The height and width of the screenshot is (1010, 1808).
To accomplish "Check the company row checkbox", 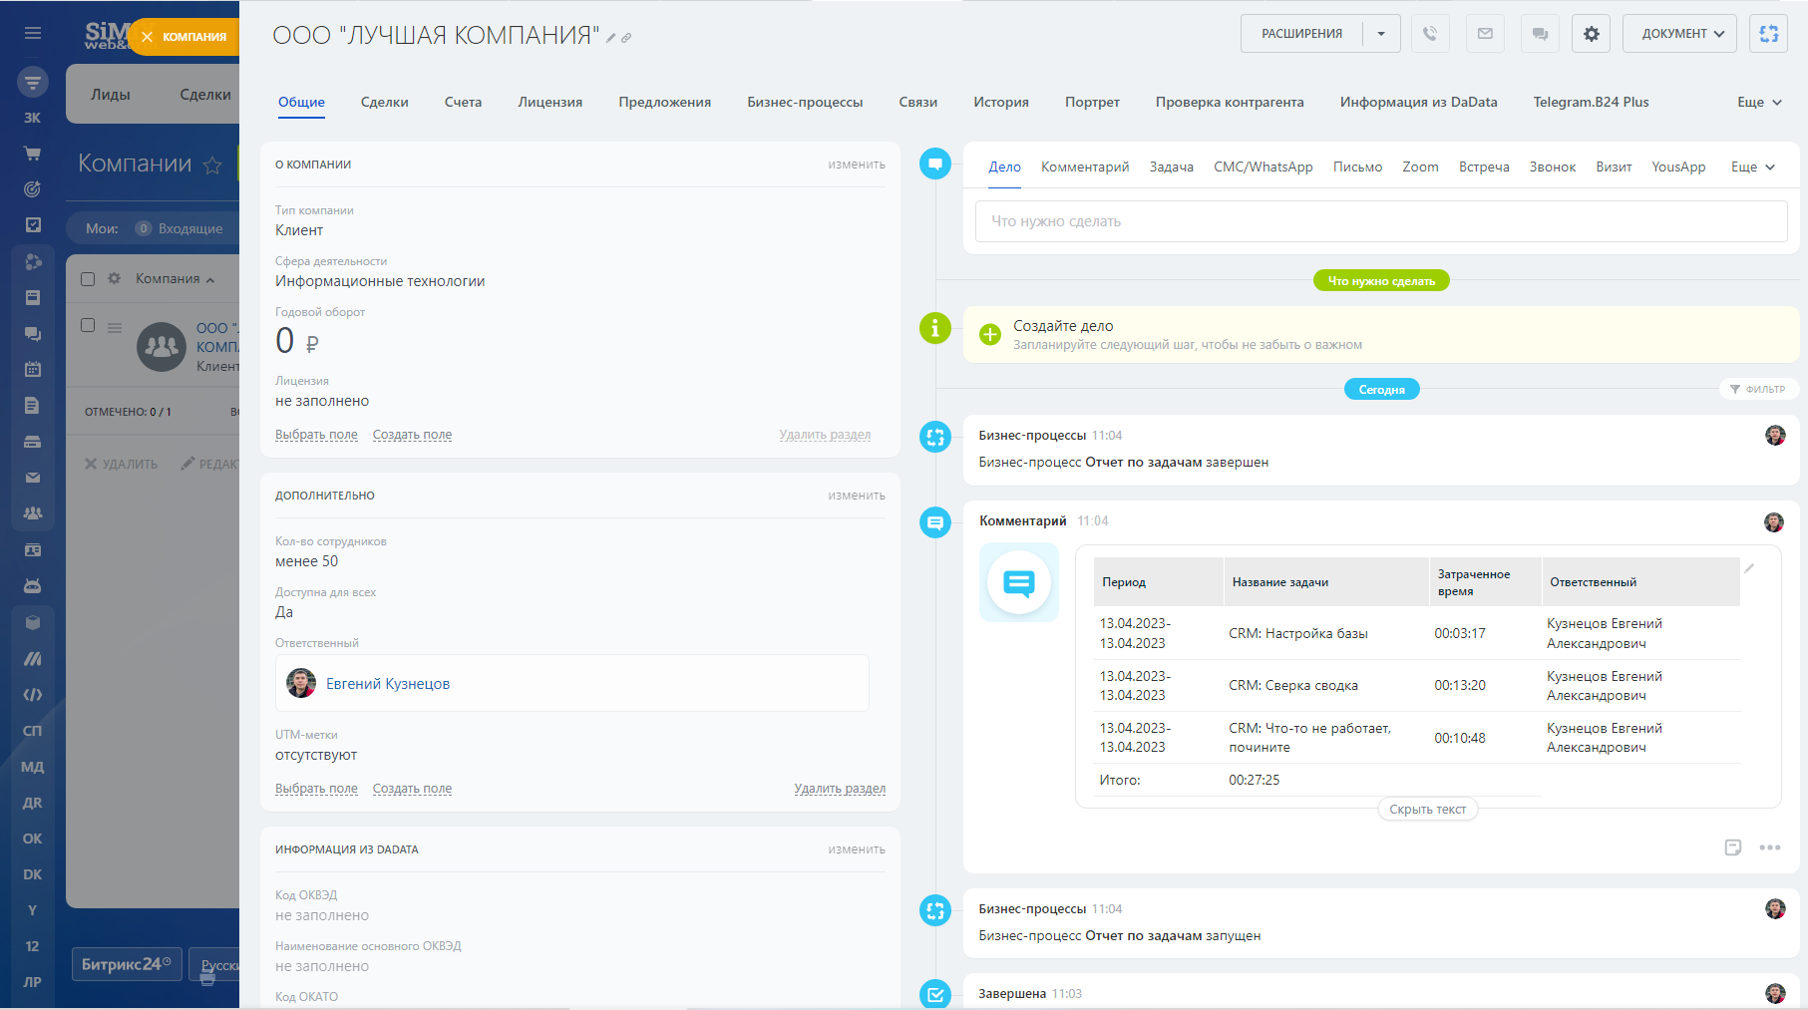I will pos(88,325).
